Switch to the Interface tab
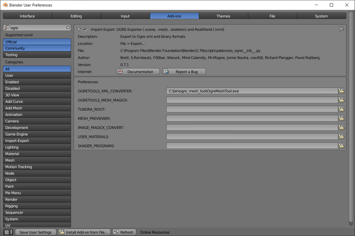This screenshot has height=236, width=355. coord(27,16)
